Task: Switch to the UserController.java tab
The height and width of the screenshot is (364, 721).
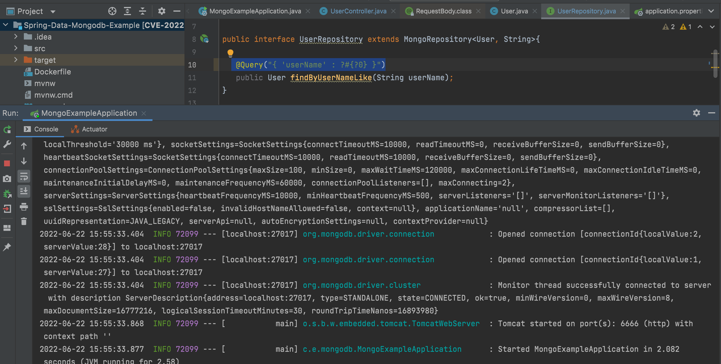Action: point(358,11)
